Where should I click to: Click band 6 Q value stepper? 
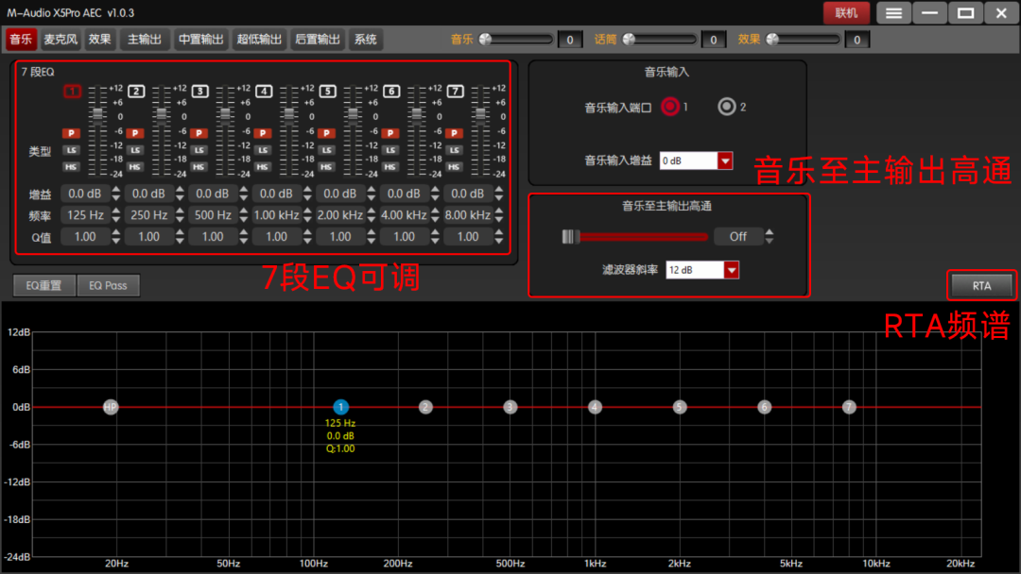tap(435, 237)
